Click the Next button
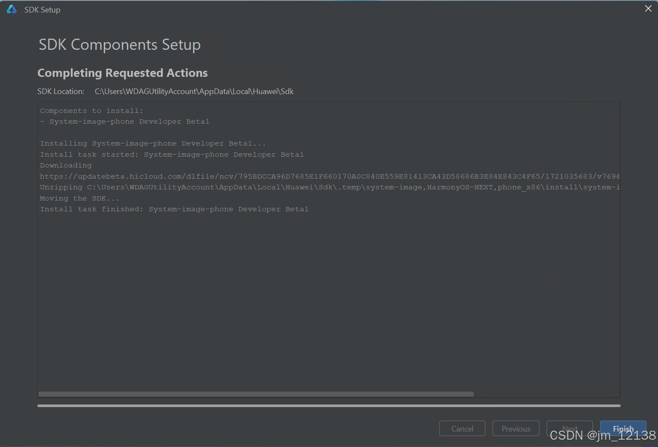Viewport: 658px width, 447px height. pyautogui.click(x=570, y=429)
